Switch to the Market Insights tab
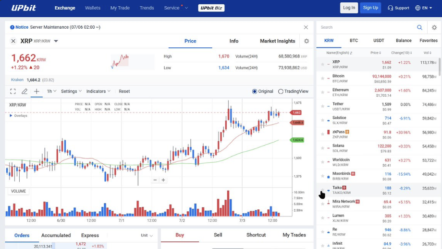 coord(277,41)
